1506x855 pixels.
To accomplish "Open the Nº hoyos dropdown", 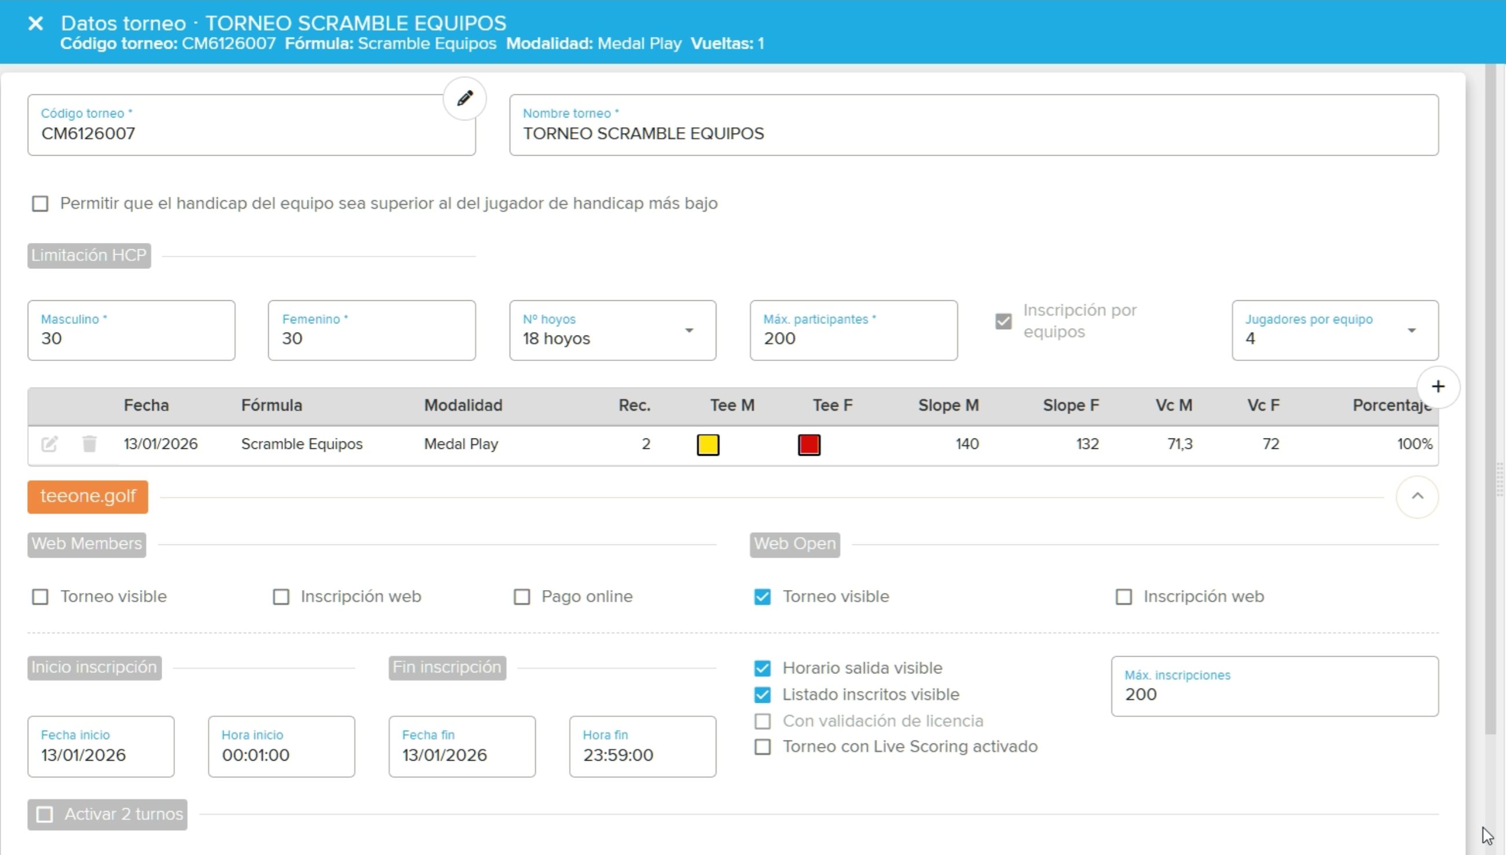I will 612,331.
